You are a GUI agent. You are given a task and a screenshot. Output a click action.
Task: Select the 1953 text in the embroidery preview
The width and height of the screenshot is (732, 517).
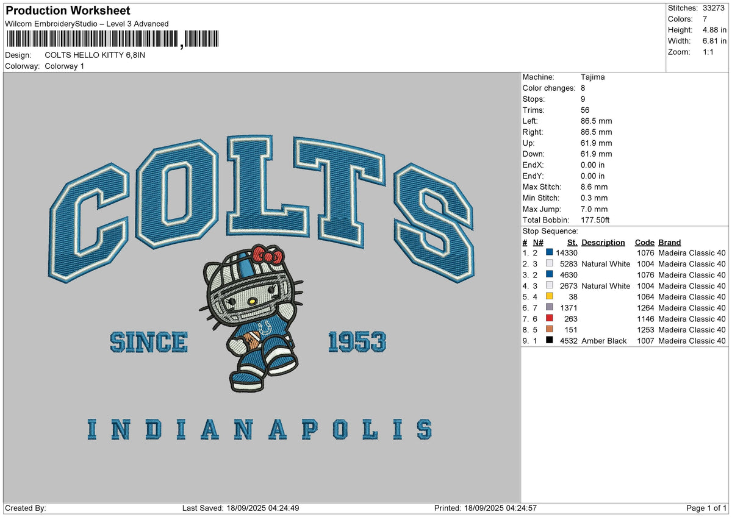tap(357, 342)
